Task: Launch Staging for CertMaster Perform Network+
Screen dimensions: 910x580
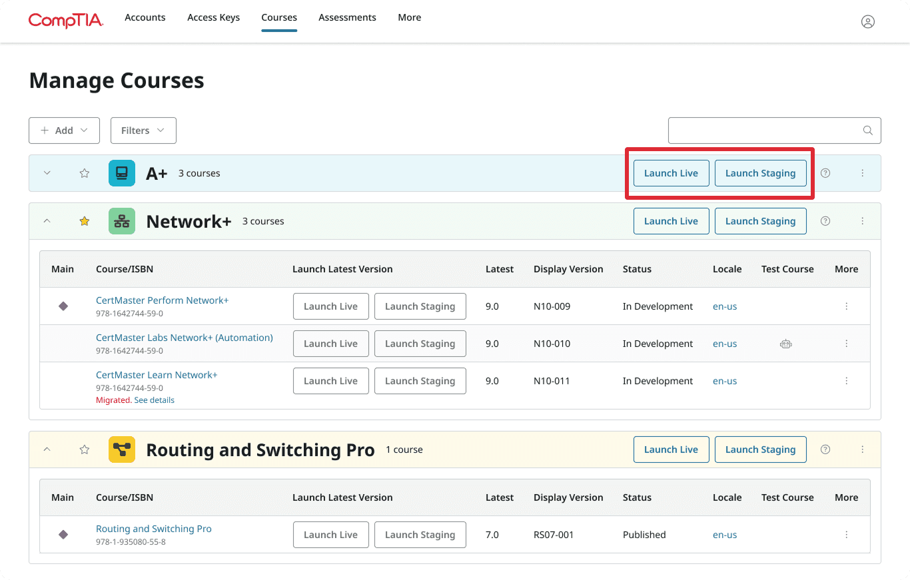Action: 420,306
